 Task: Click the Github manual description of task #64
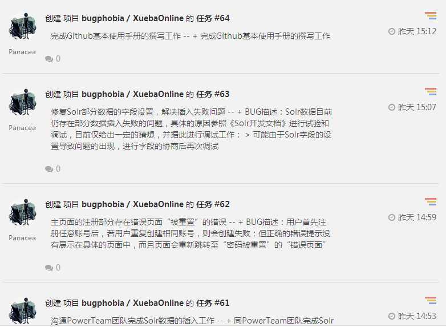point(190,36)
